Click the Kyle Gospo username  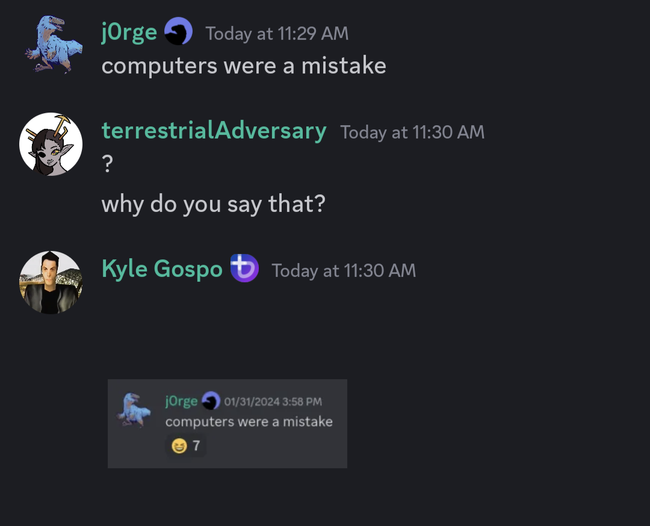pos(162,269)
